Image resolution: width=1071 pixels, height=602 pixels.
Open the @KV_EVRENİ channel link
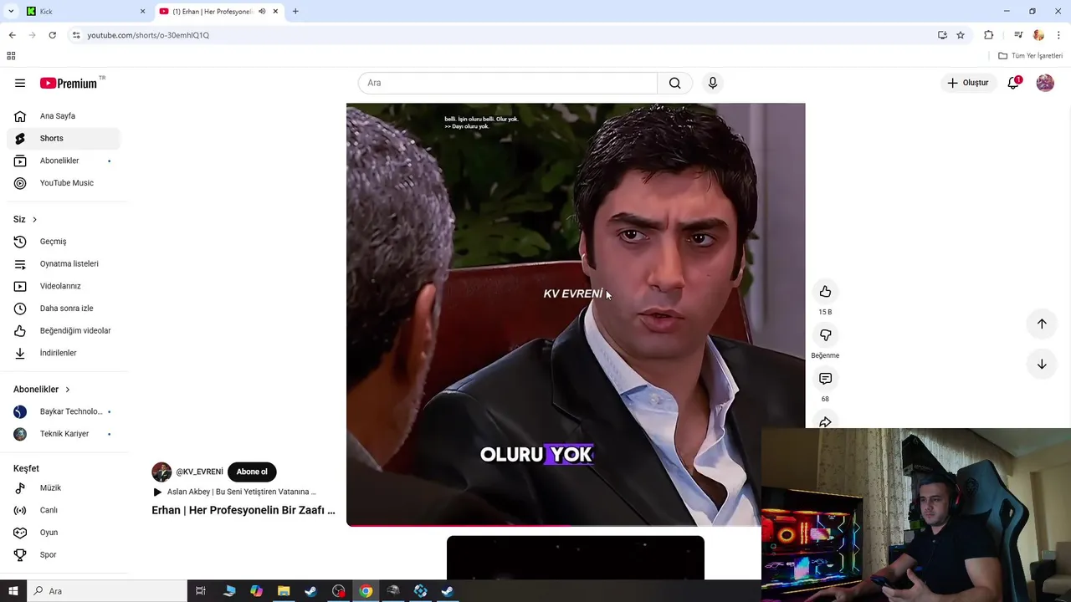[x=199, y=472]
